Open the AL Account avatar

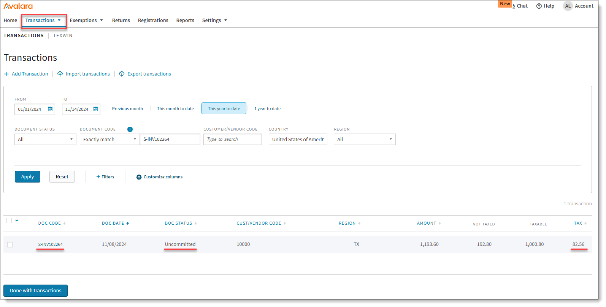(568, 6)
